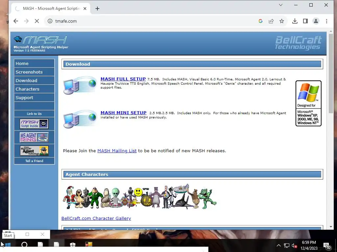Click page scrollbar up arrow

tap(331, 32)
